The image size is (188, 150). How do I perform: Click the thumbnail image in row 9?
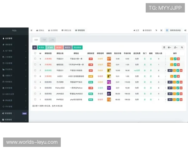click(x=109, y=59)
